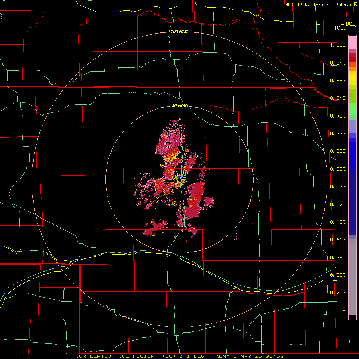This screenshot has height=359, width=359.
Task: Click the 0.360 legend value
Action: pos(338,258)
